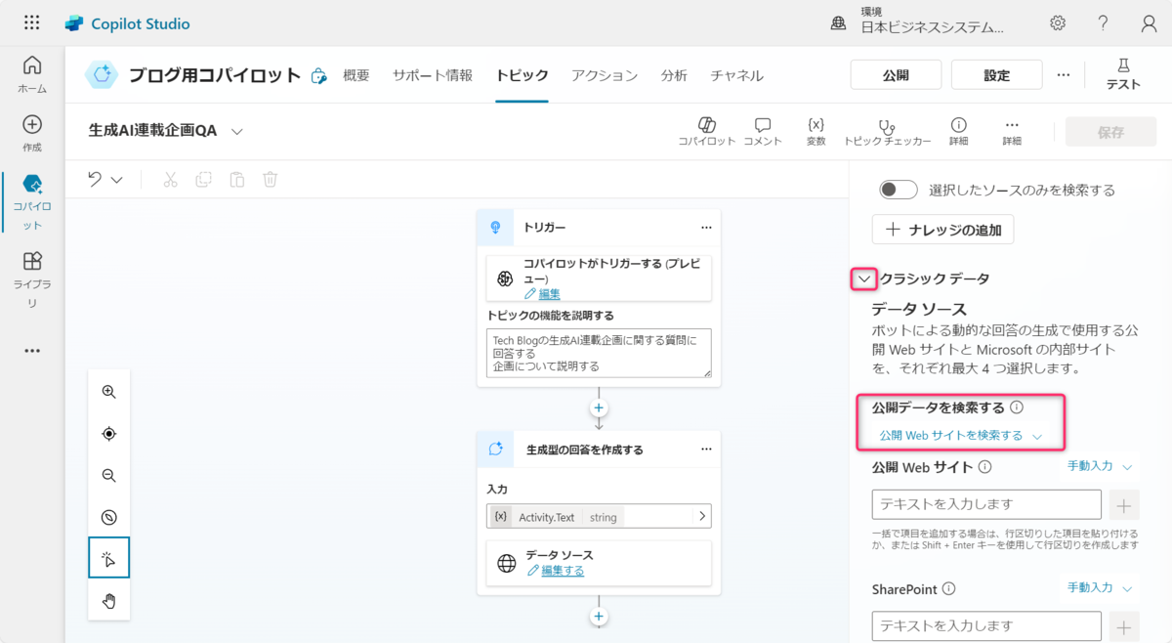Open the settings gear in header

[x=1058, y=23]
